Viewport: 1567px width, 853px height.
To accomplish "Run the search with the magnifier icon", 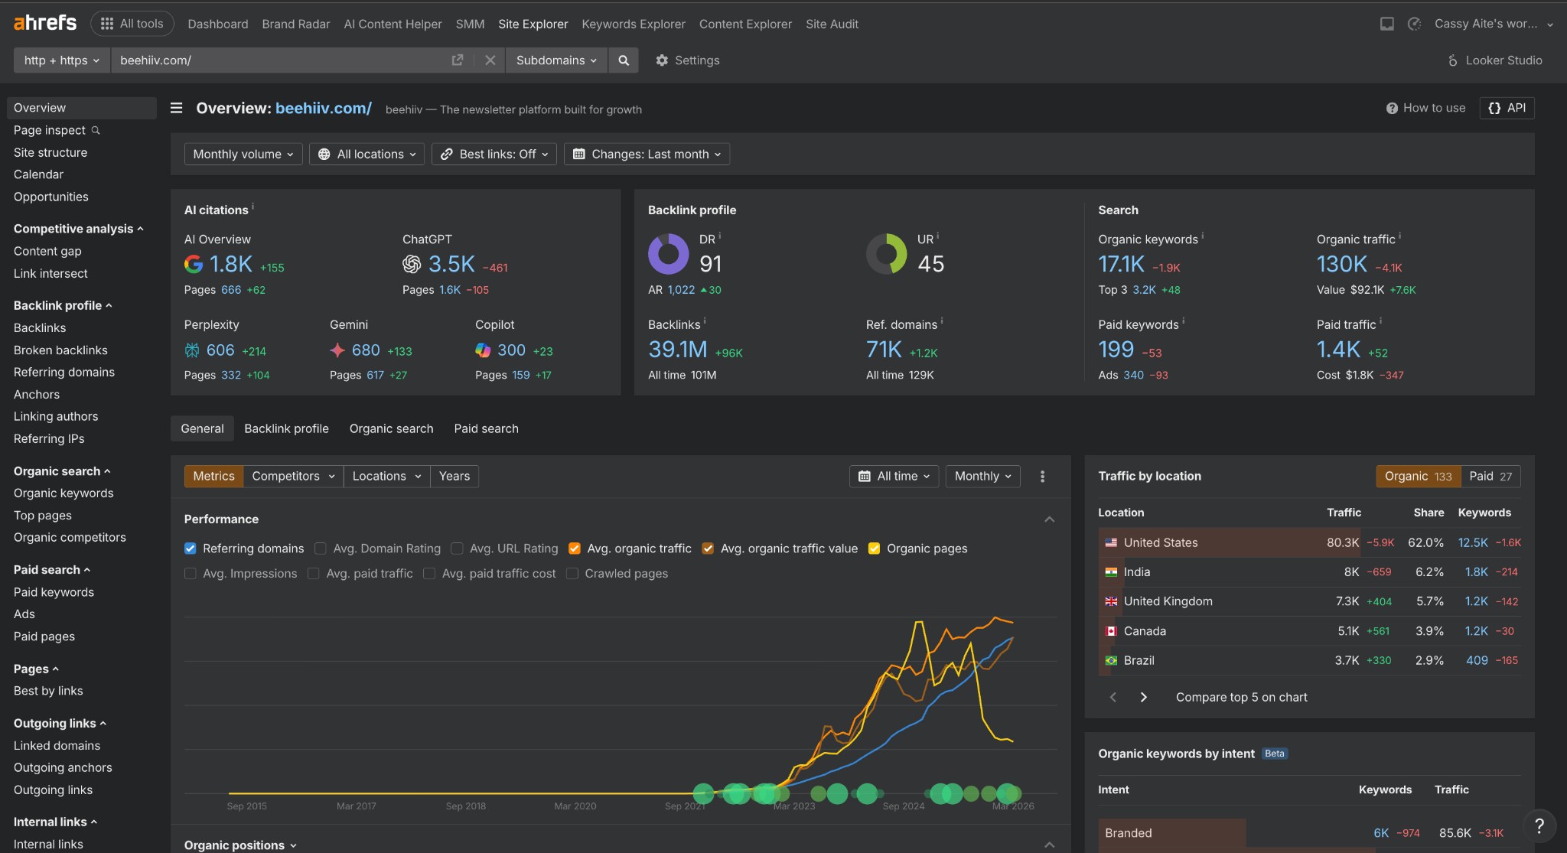I will pyautogui.click(x=624, y=60).
